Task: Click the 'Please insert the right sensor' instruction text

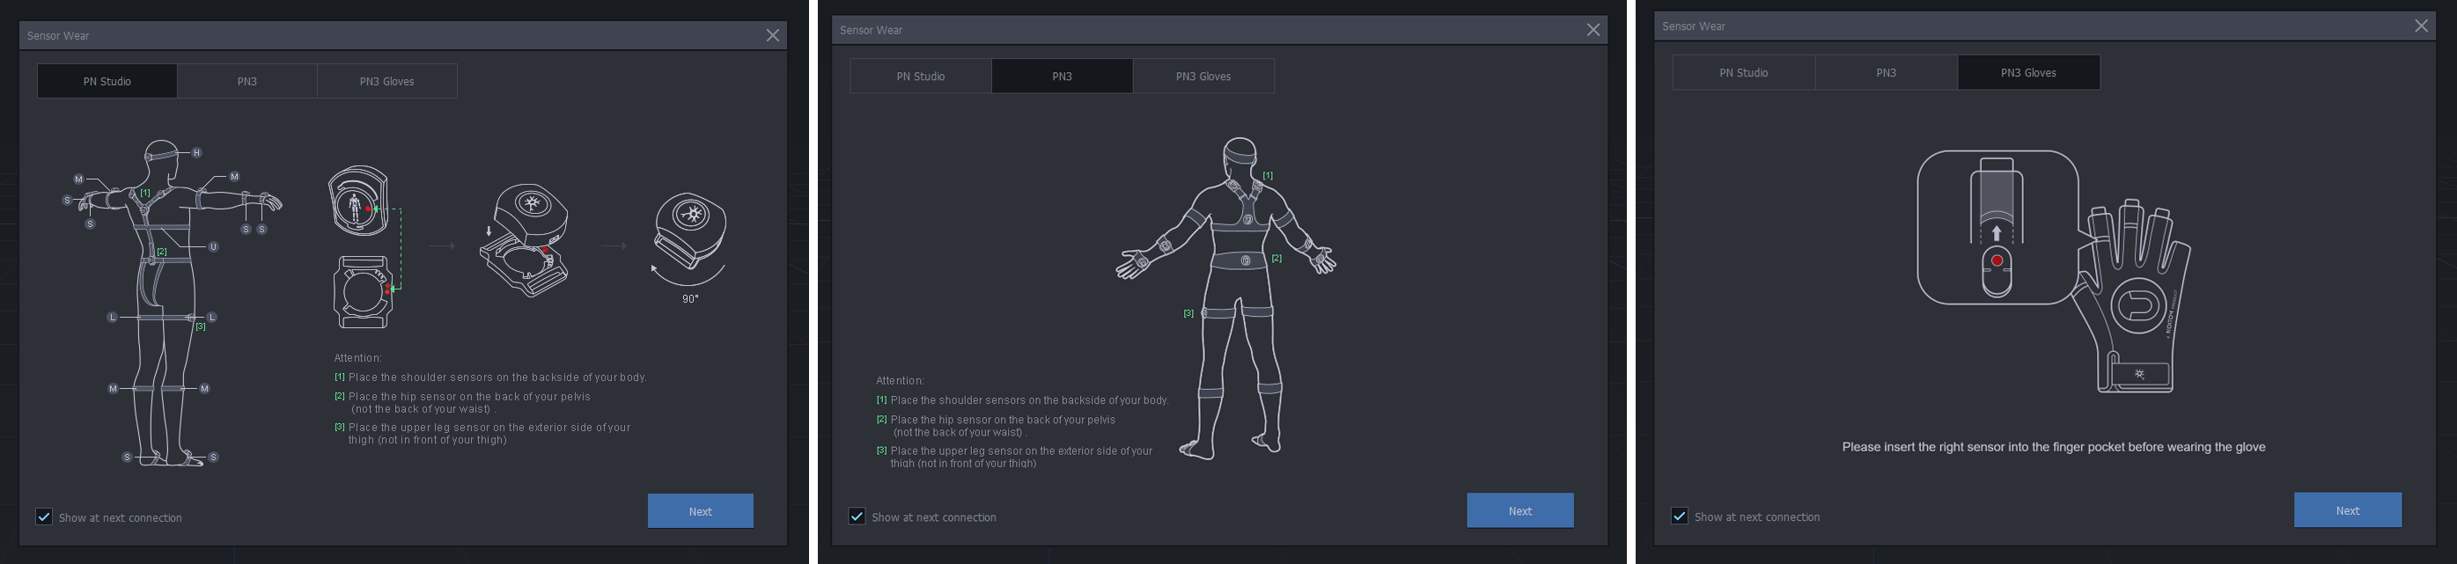Action: coord(2053,447)
